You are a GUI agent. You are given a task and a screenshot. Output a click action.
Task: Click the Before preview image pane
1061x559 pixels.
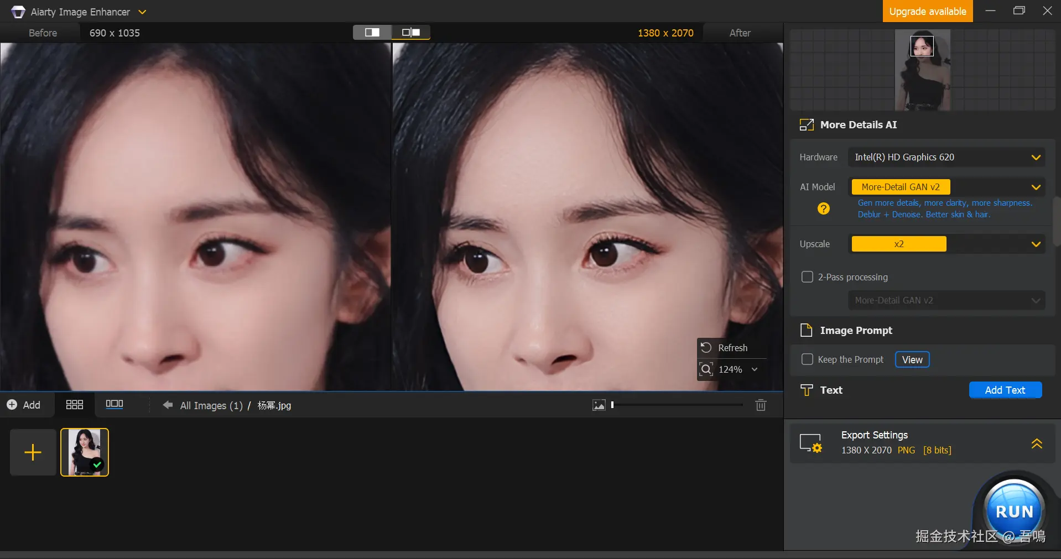(195, 217)
